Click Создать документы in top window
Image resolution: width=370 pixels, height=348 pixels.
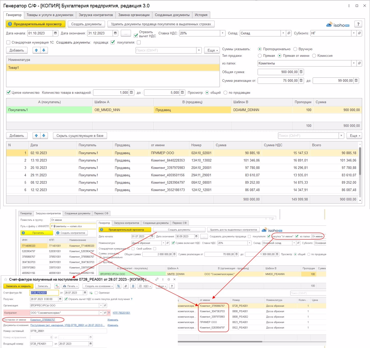tap(86, 24)
